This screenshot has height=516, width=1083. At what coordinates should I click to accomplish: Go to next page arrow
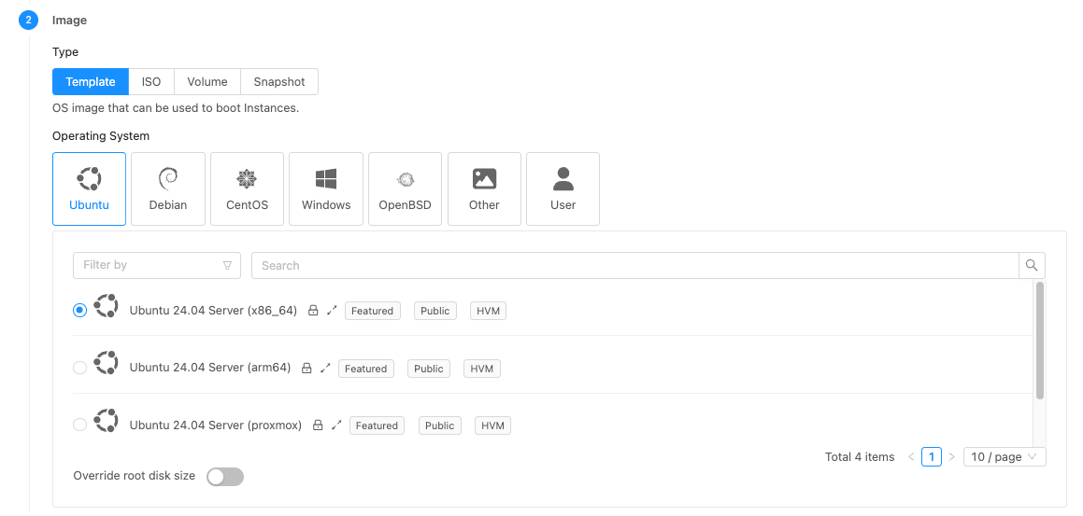(x=952, y=456)
